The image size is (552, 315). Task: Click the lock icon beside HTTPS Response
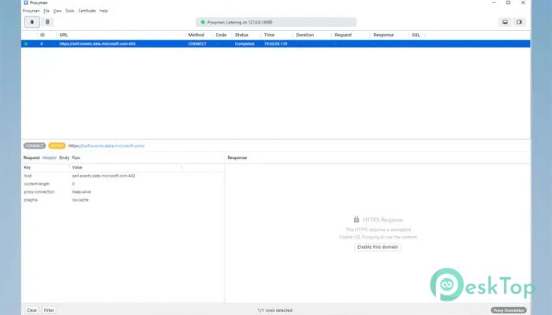pyautogui.click(x=356, y=220)
